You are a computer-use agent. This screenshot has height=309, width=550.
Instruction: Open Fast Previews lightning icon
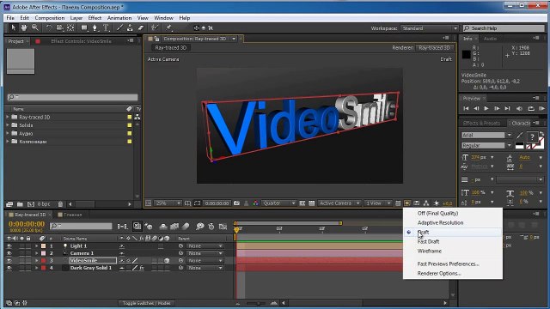tap(407, 203)
